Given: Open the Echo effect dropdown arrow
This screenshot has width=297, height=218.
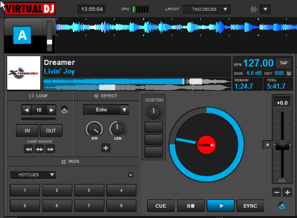Looking at the screenshot, I should pyautogui.click(x=124, y=110).
